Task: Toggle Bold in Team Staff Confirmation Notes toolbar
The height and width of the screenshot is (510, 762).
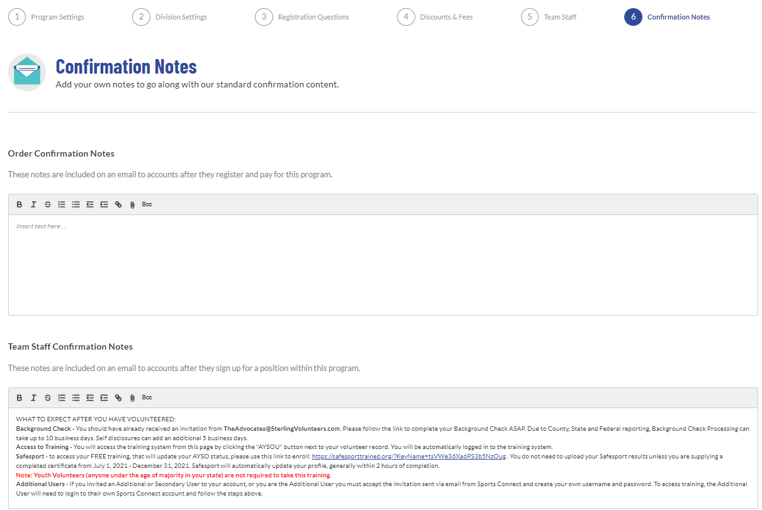Action: (20, 397)
